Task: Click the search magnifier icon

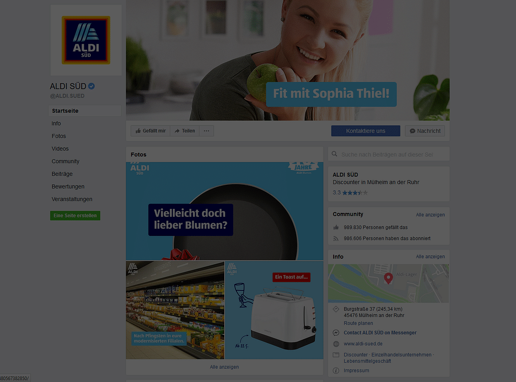Action: [x=335, y=154]
